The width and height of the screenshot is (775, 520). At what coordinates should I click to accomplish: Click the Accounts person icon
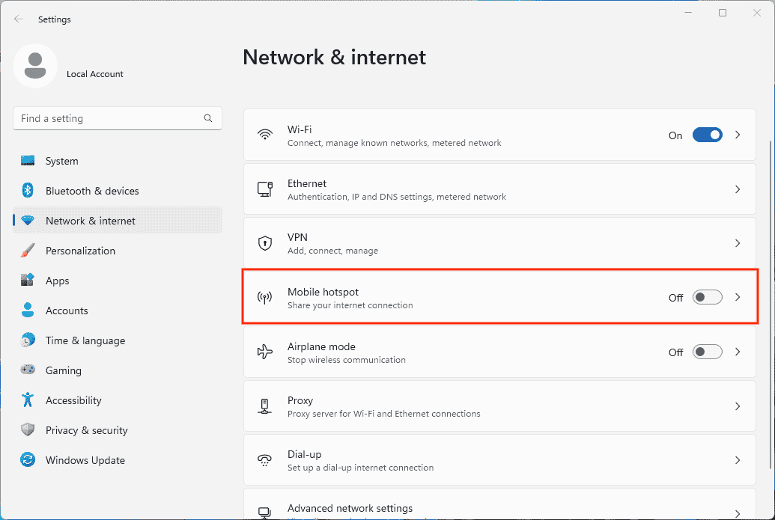[28, 310]
